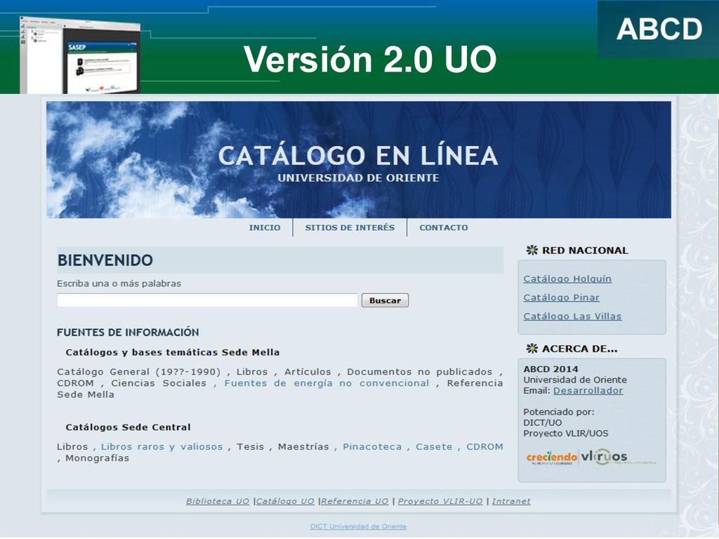This screenshot has height=539, width=719.
Task: Open Libros raros y valiosos catalog
Action: pos(162,447)
